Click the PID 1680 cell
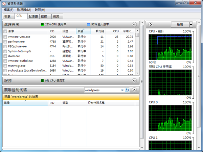Image resolution: width=203 pixels, height=152 pixels. click(53, 71)
